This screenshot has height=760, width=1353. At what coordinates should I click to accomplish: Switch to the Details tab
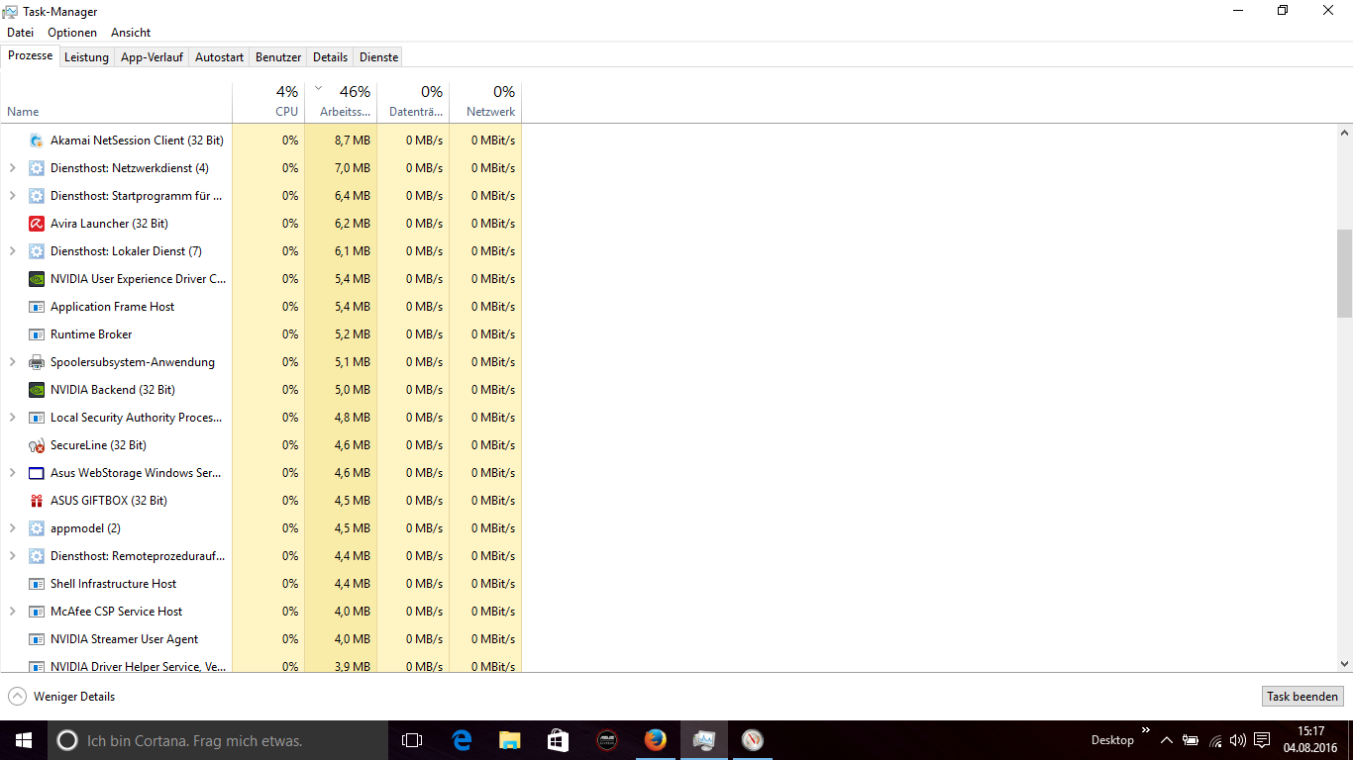click(x=331, y=57)
